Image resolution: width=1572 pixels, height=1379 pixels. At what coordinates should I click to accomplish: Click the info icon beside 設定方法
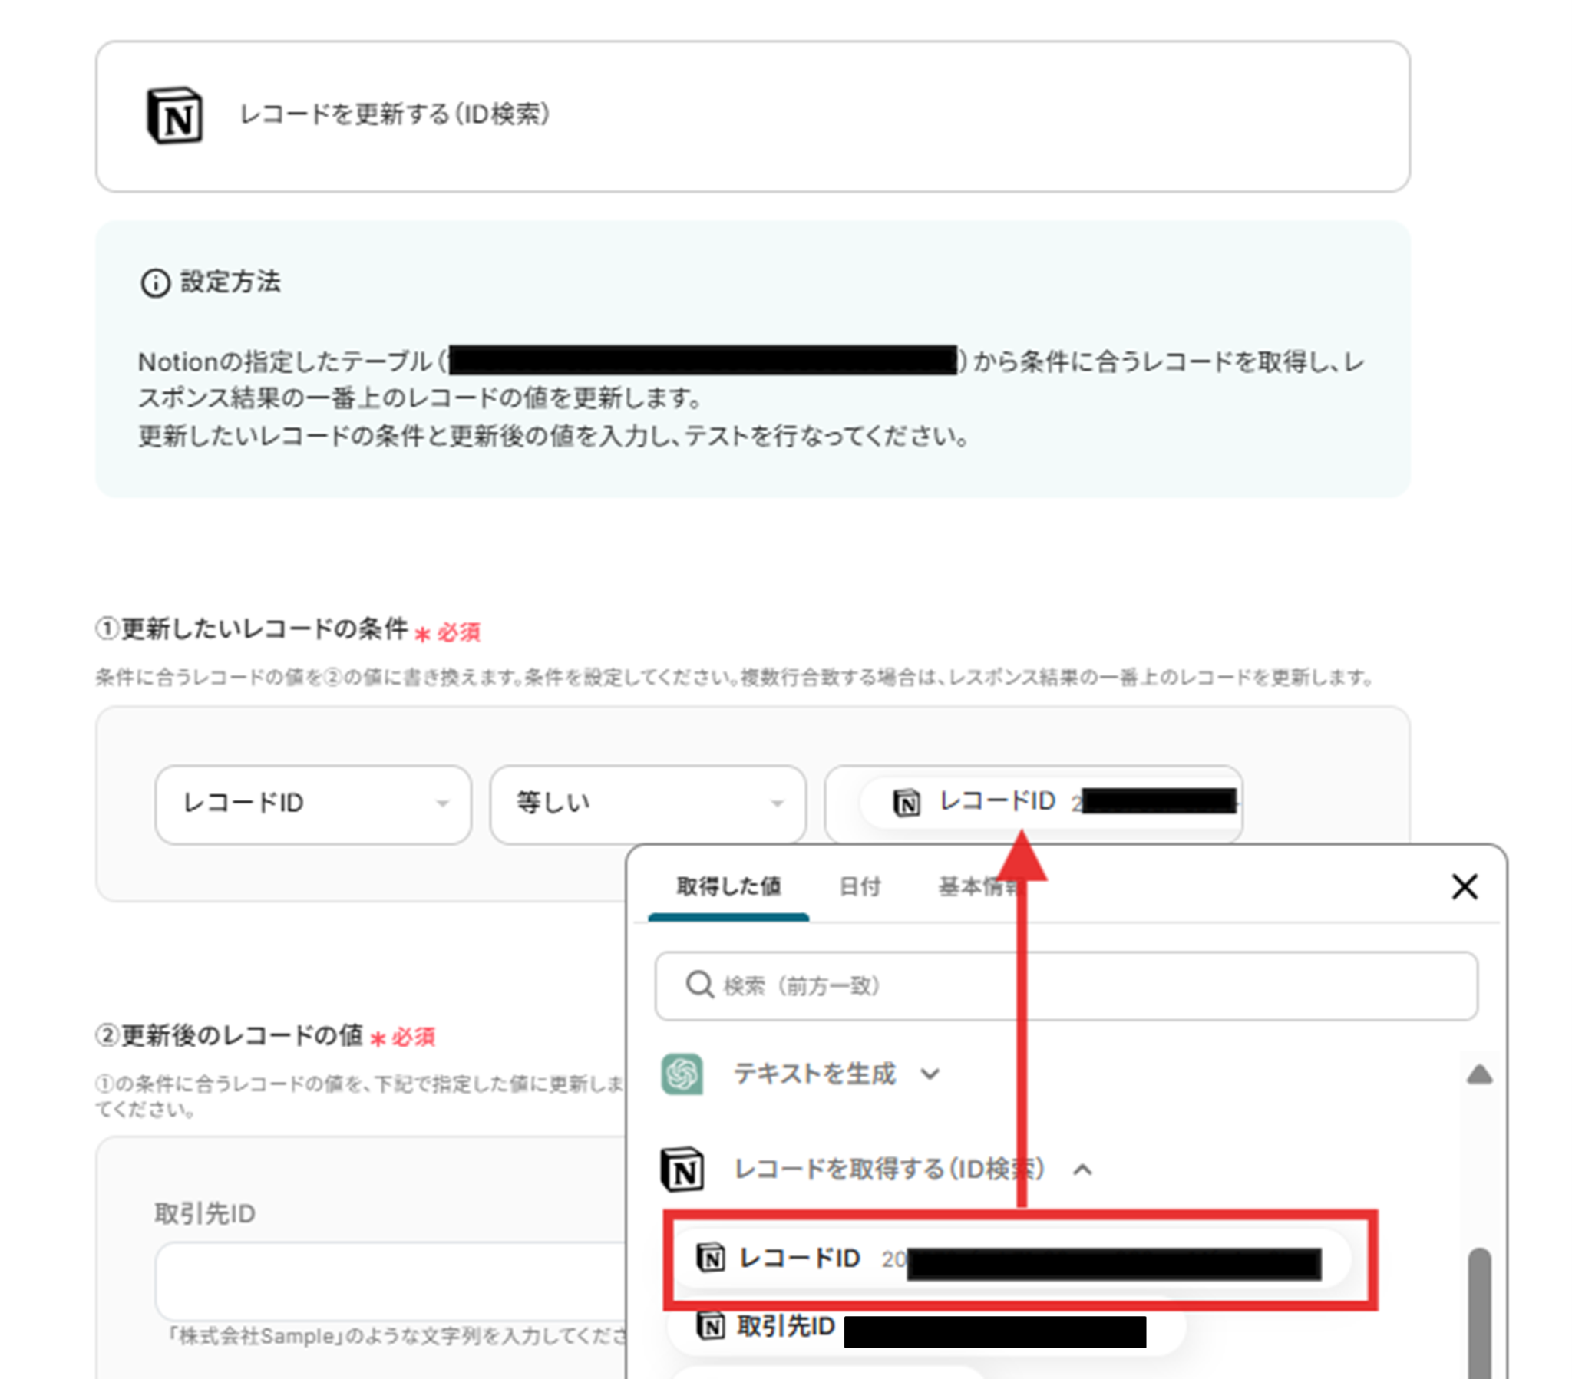coord(154,283)
